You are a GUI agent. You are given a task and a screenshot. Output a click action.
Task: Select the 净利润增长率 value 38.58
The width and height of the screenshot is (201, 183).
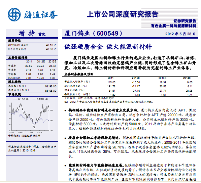163,86
